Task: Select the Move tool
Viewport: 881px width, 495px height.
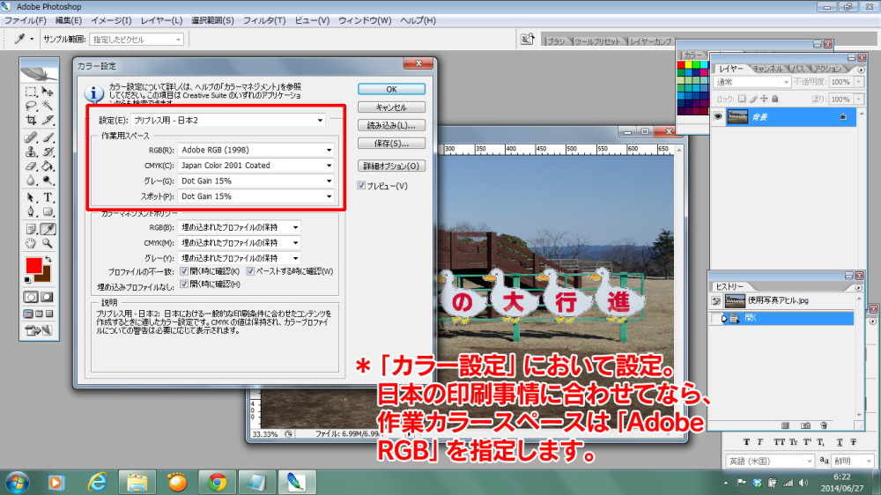Action: 48,91
